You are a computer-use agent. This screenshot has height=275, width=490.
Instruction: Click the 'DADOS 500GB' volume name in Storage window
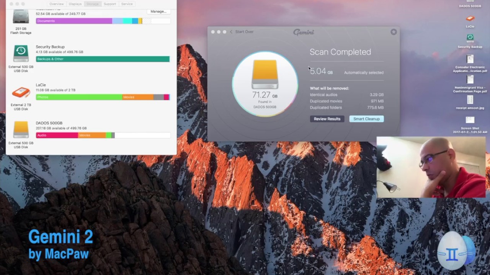(49, 123)
